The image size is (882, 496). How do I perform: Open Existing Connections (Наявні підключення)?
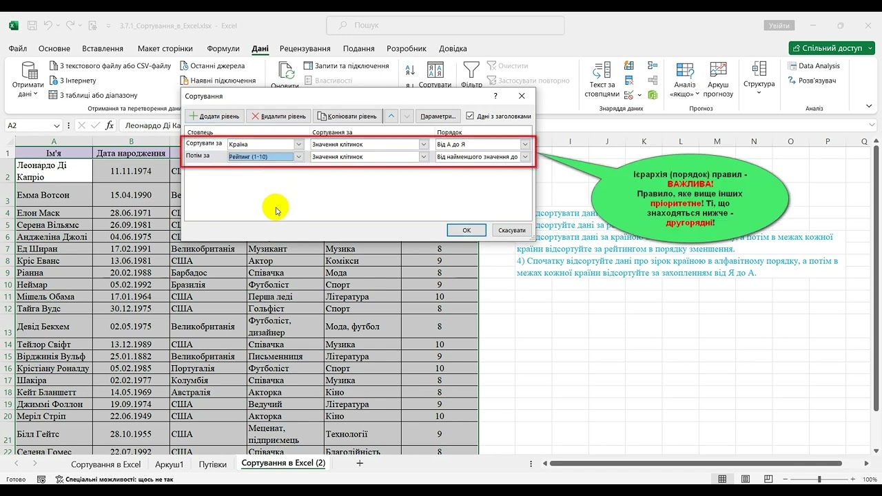click(x=218, y=81)
